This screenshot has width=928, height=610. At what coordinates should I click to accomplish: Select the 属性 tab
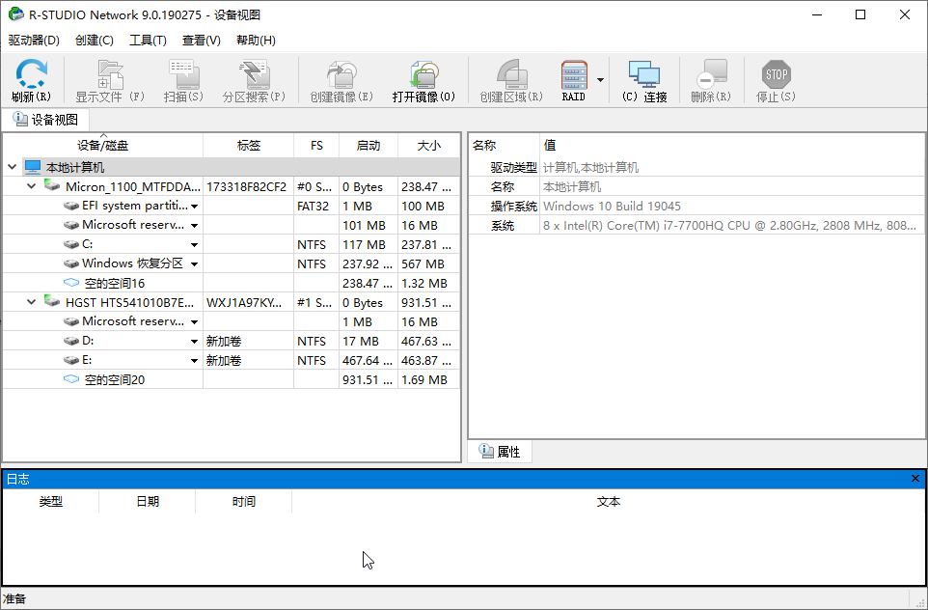click(500, 452)
